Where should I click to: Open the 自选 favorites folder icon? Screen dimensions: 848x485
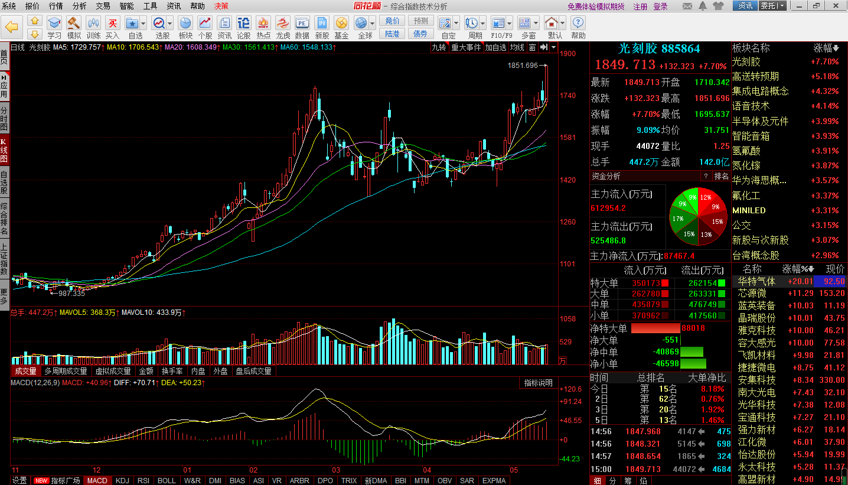click(x=132, y=23)
